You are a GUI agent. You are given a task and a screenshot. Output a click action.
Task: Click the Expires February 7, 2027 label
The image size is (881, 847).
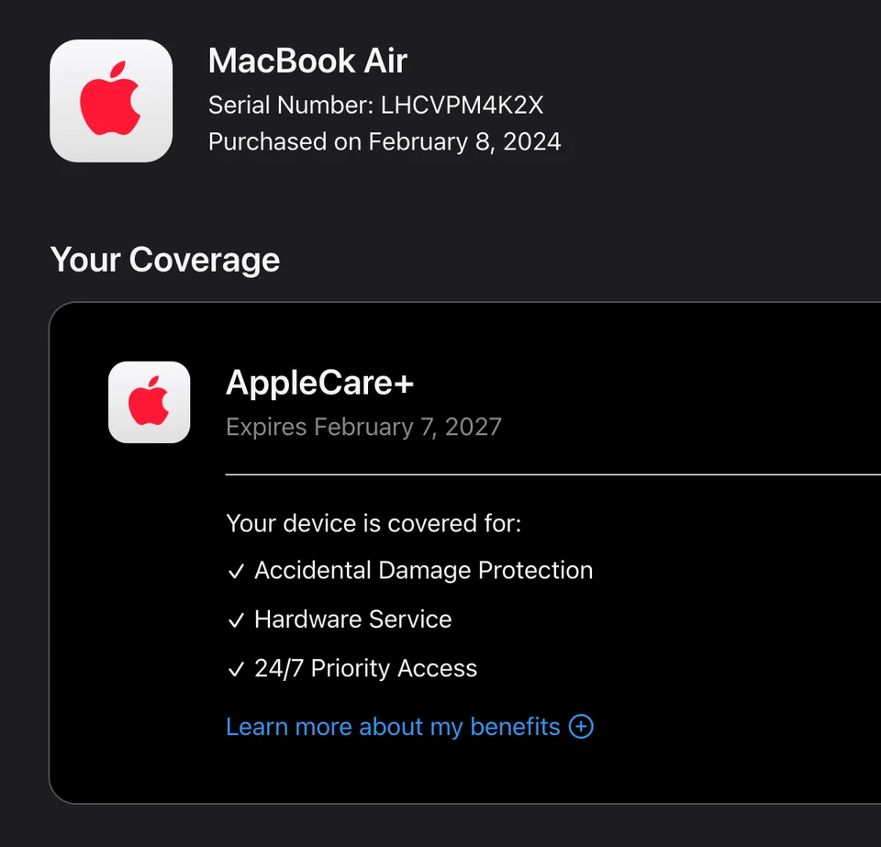363,427
